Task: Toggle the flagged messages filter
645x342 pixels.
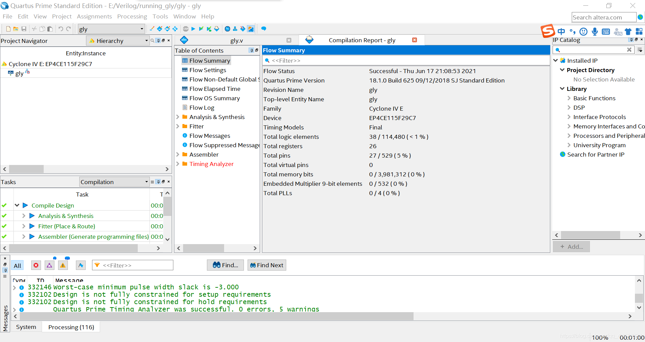Action: click(x=81, y=265)
